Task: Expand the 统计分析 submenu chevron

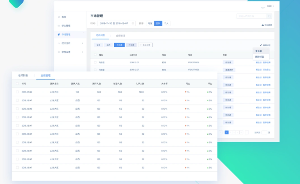Action: coord(83,43)
